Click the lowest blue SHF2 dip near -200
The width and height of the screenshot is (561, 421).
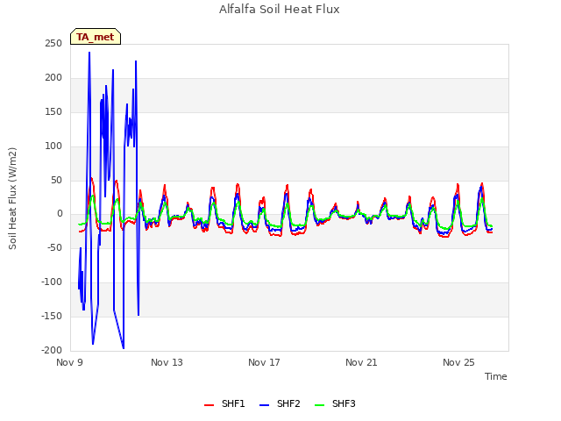tap(124, 347)
